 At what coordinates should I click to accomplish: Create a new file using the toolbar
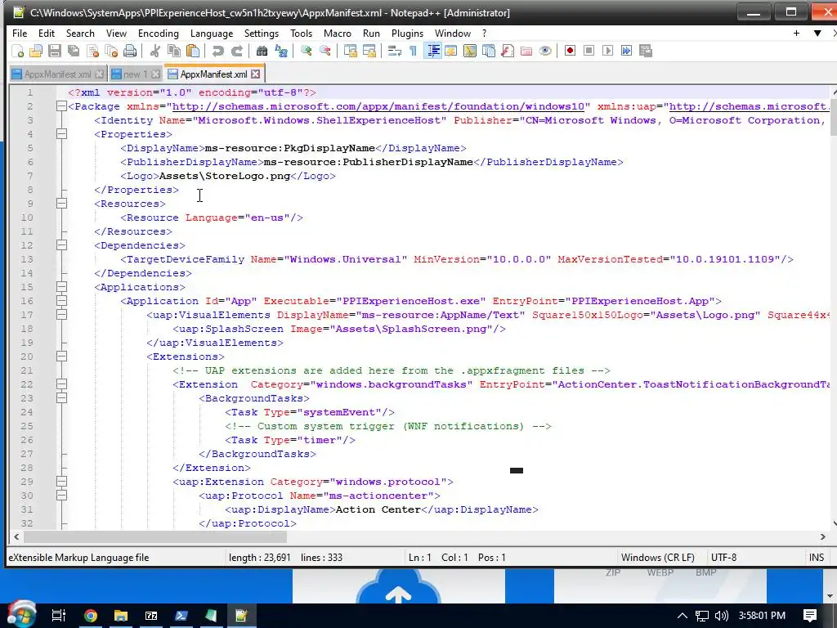click(18, 51)
